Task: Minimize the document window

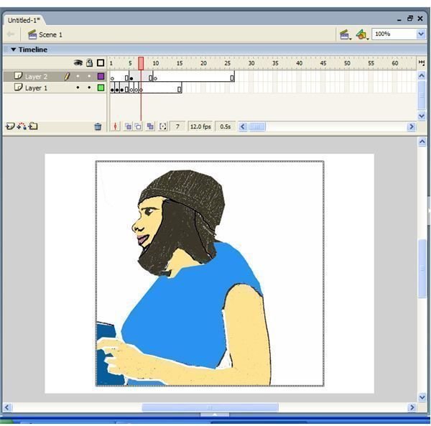Action: pos(399,19)
